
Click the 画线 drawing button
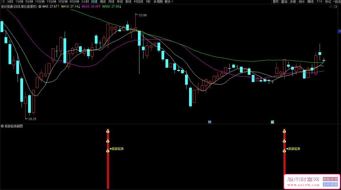click(310, 2)
